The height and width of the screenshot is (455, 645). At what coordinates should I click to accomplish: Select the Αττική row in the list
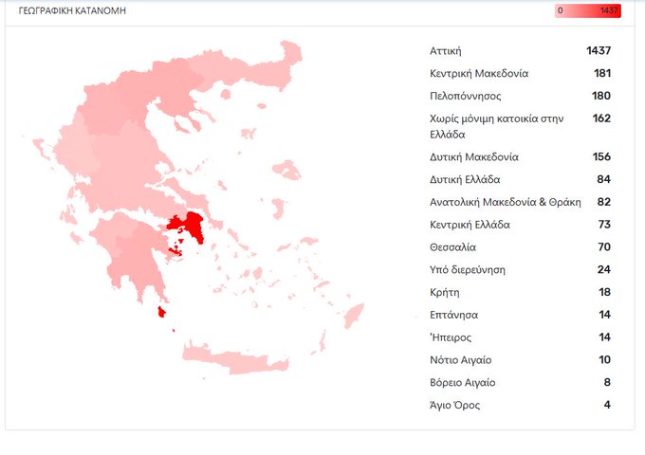point(520,51)
